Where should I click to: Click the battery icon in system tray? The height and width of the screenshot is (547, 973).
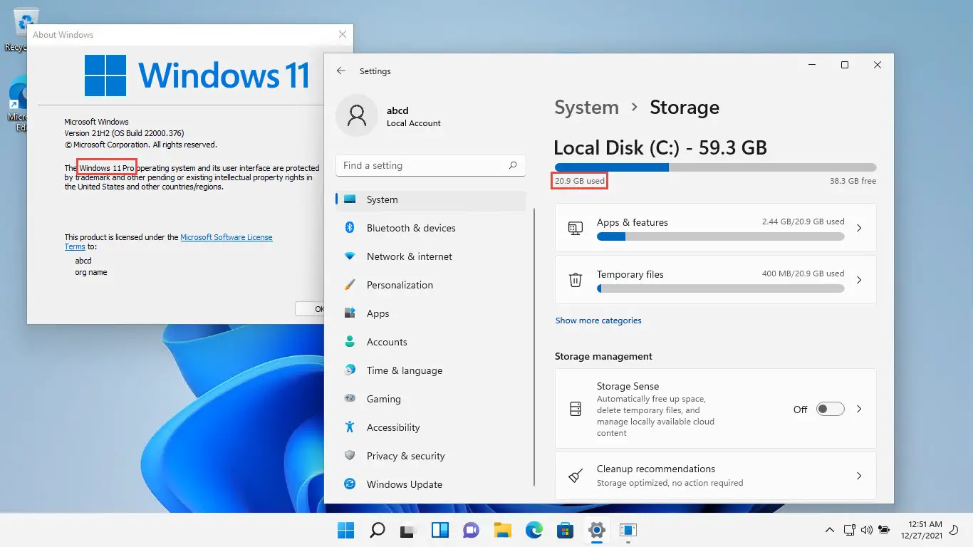pyautogui.click(x=884, y=530)
